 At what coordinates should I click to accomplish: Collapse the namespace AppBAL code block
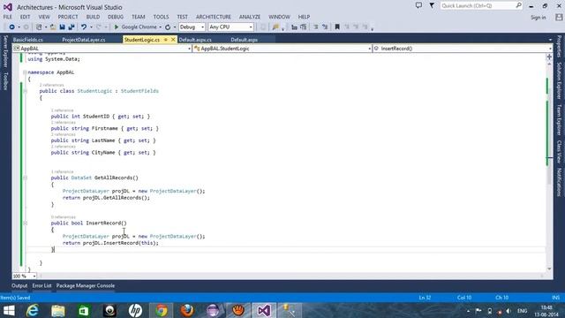[x=25, y=72]
